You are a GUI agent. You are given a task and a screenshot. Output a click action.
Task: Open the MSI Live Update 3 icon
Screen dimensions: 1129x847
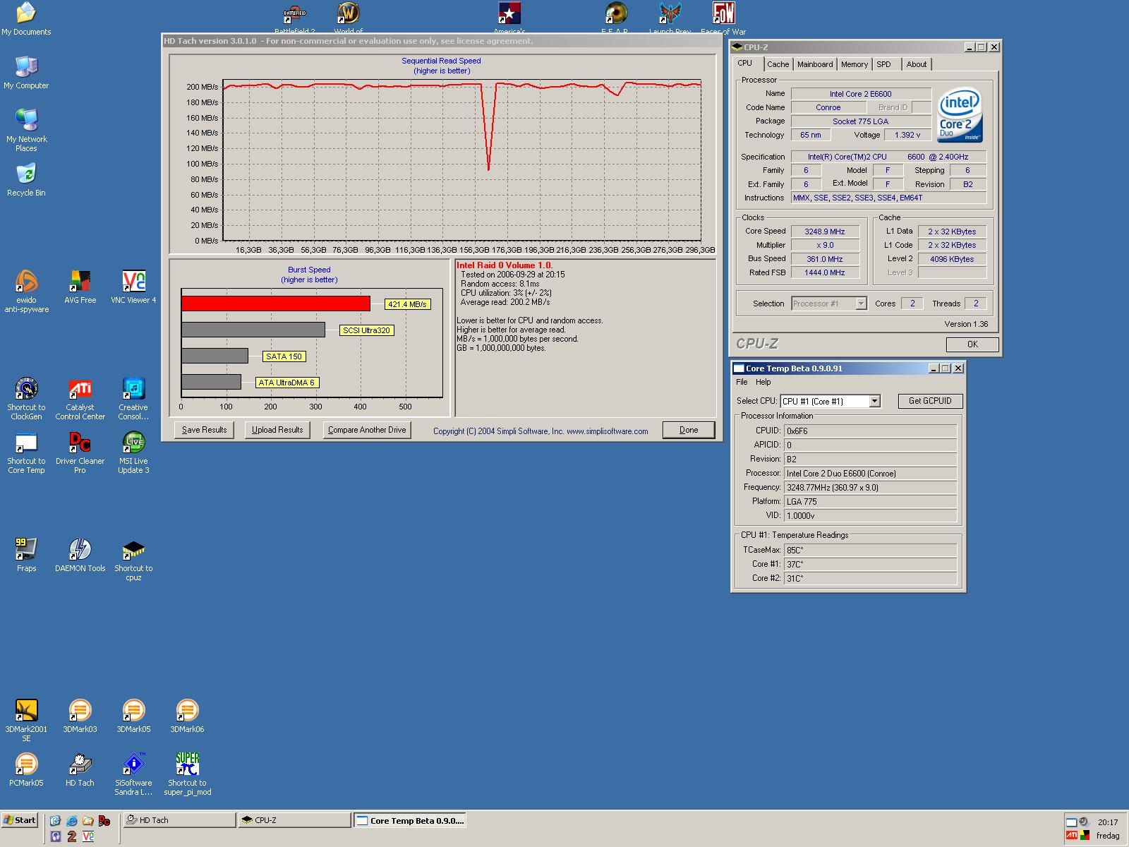(x=133, y=452)
